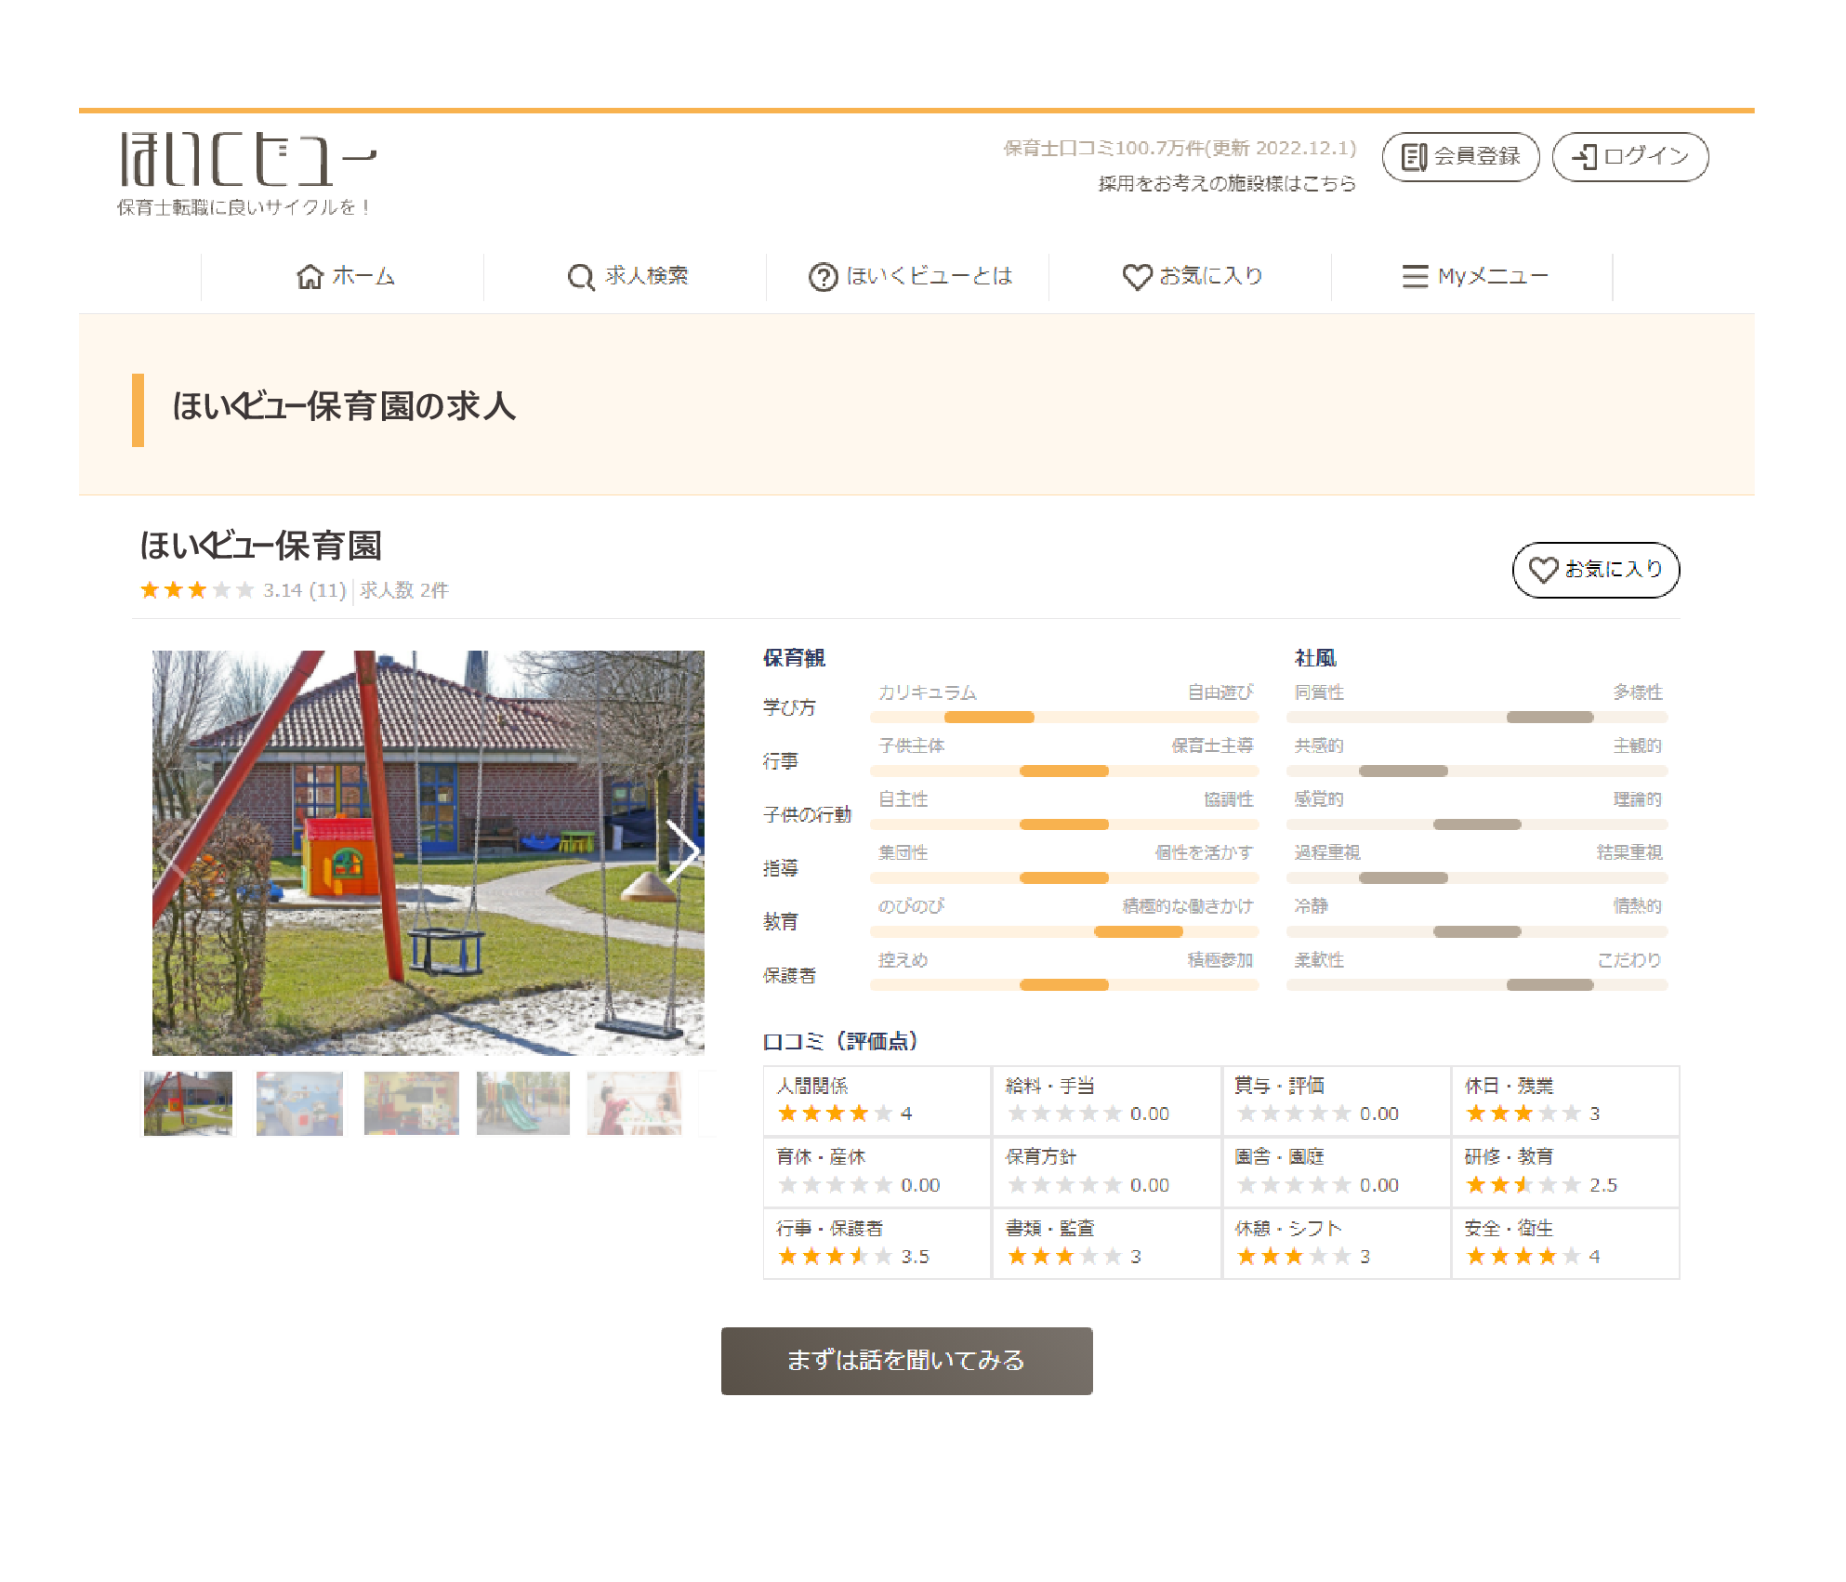
Task: Click the 書類・監査 rating stars
Action: pos(1064,1257)
